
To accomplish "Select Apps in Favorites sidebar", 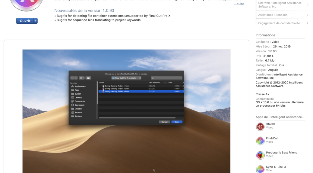I will coord(75,90).
